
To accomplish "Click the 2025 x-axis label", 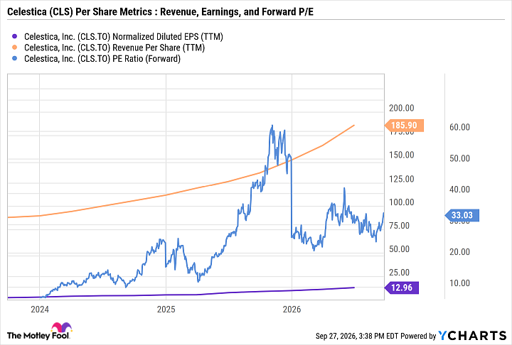I will [x=166, y=309].
